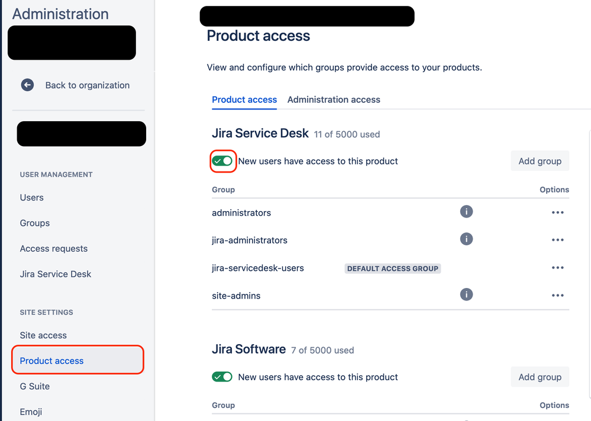Open Groups in sidebar
This screenshot has height=421, width=591.
click(35, 223)
